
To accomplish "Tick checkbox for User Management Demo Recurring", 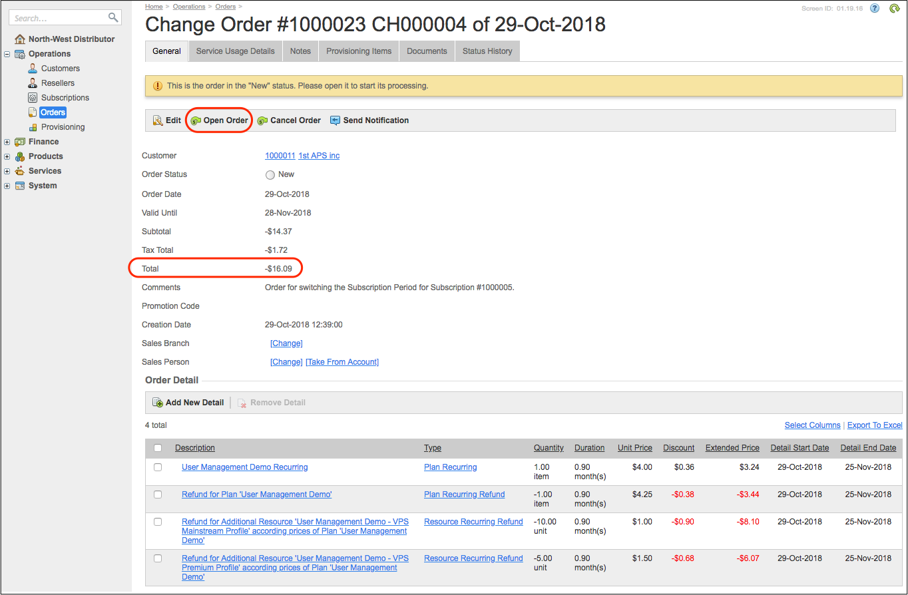I will (x=158, y=467).
